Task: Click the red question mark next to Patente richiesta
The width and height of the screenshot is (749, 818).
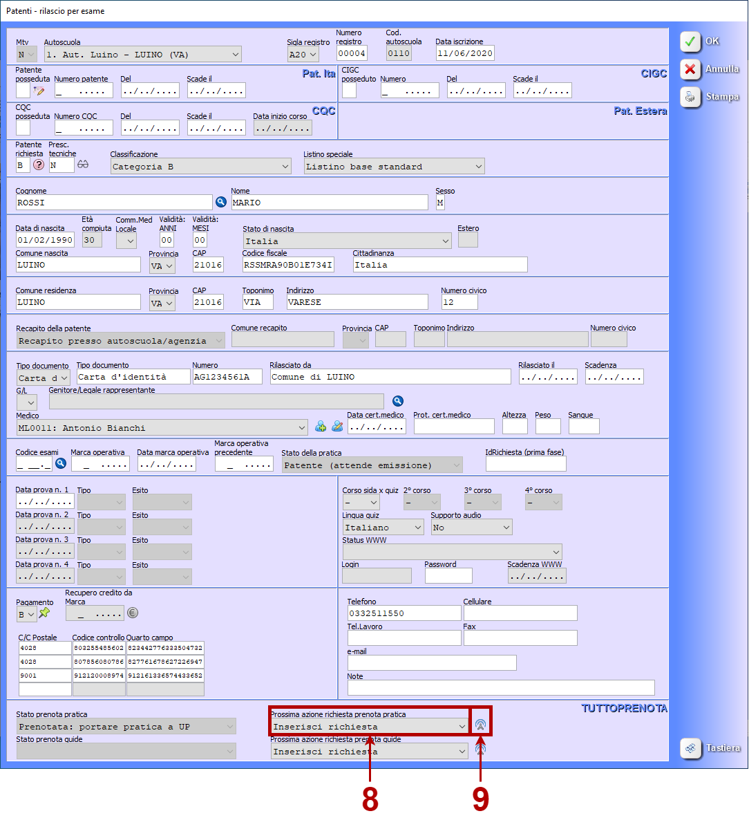Action: point(39,165)
